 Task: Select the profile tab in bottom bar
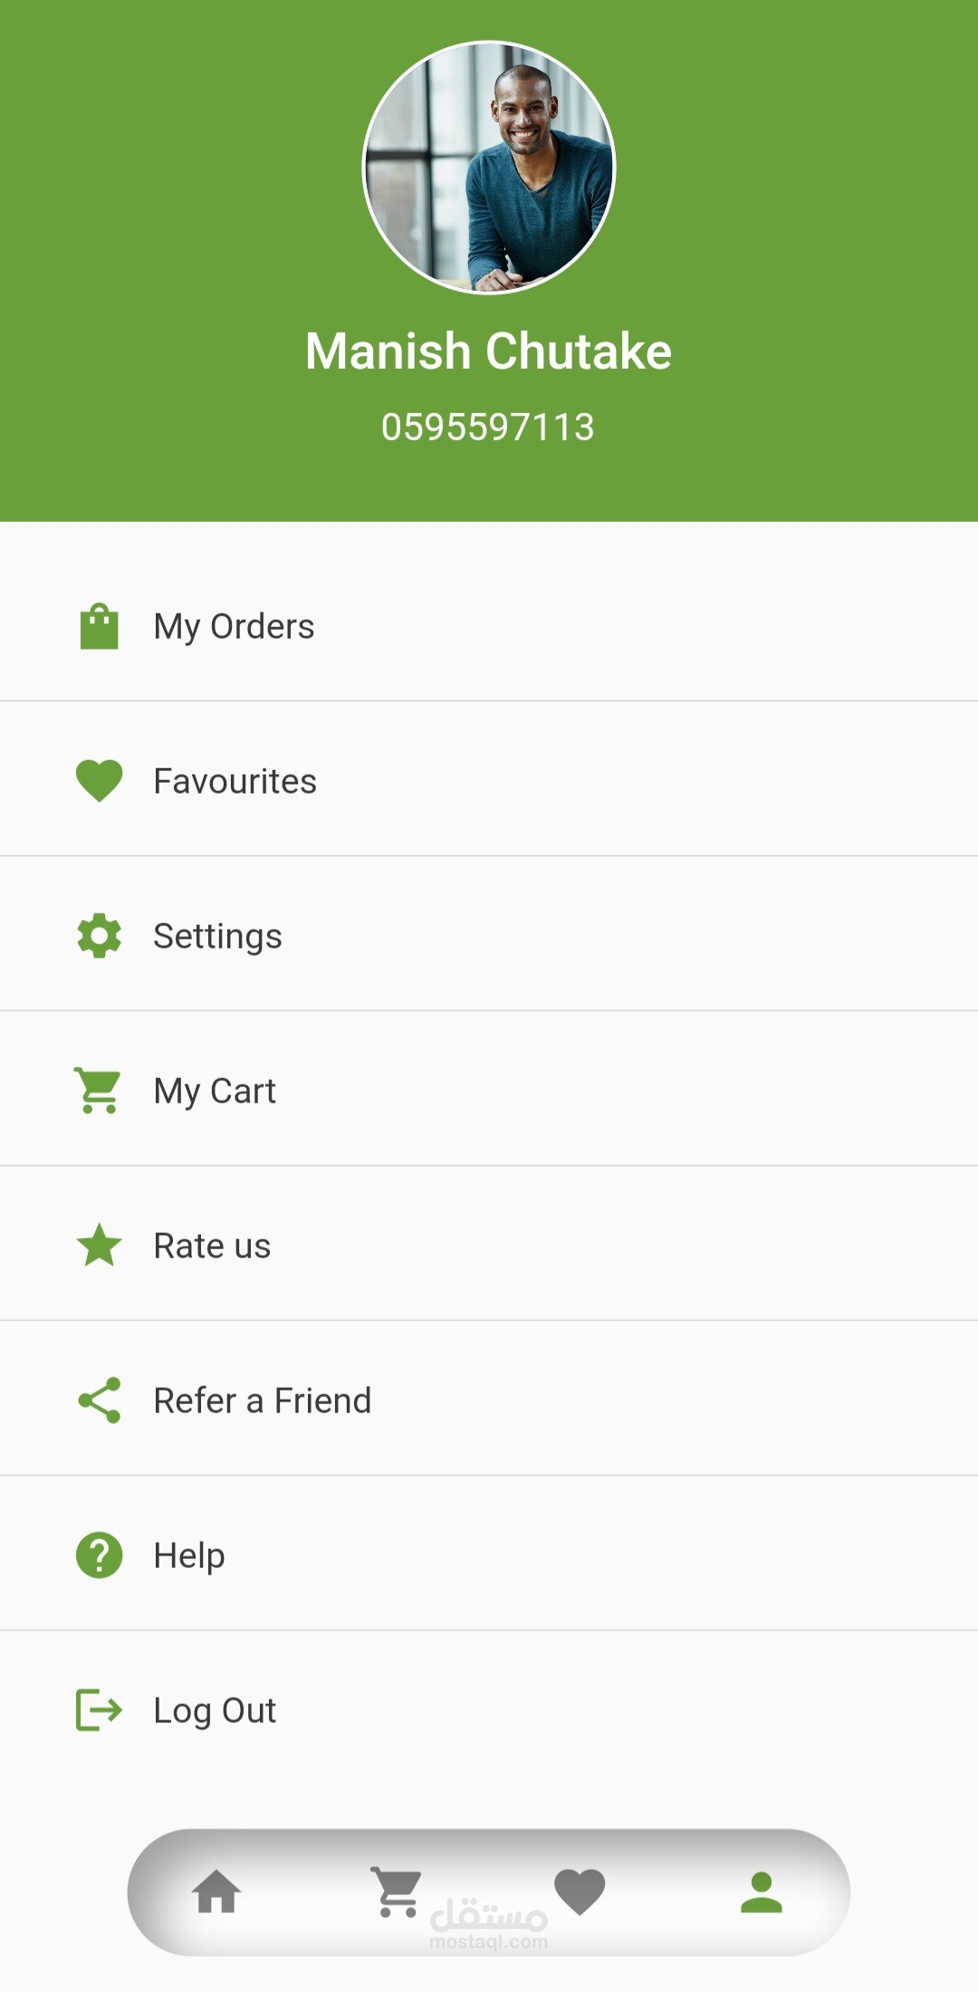click(x=762, y=1892)
